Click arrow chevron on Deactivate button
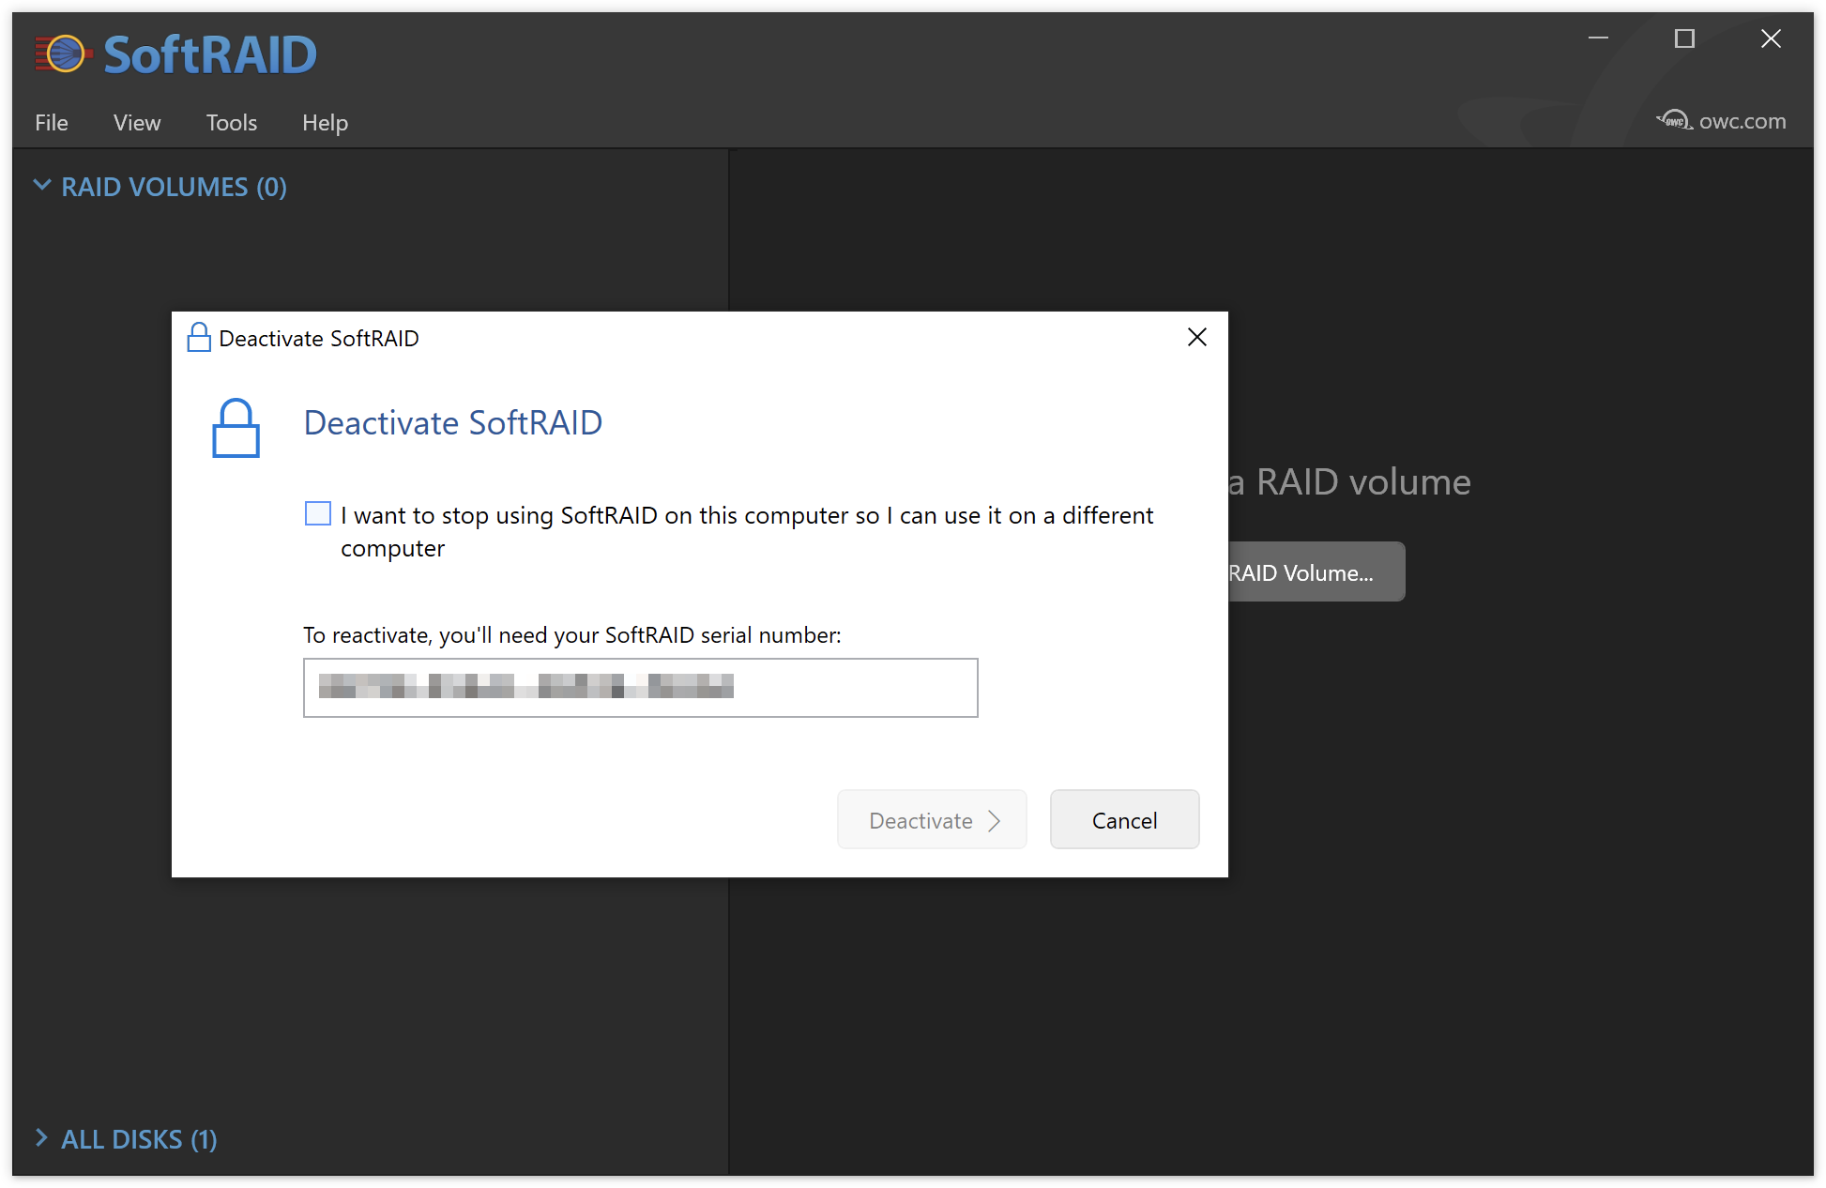Image resolution: width=1826 pixels, height=1188 pixels. pyautogui.click(x=995, y=821)
